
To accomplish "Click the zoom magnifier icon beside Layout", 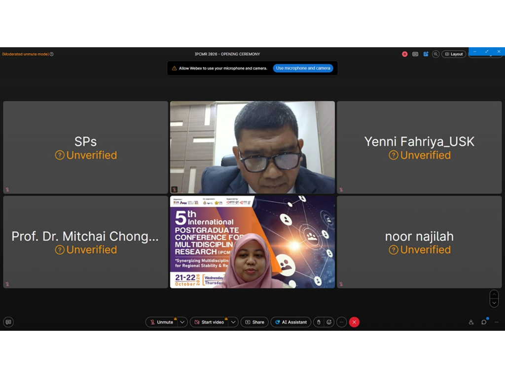I will (x=435, y=54).
